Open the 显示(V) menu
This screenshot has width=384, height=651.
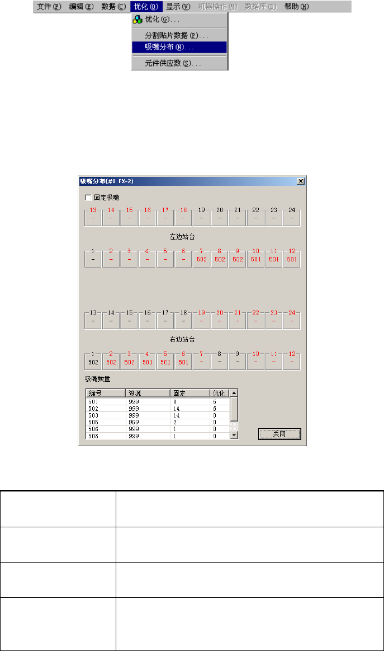178,7
